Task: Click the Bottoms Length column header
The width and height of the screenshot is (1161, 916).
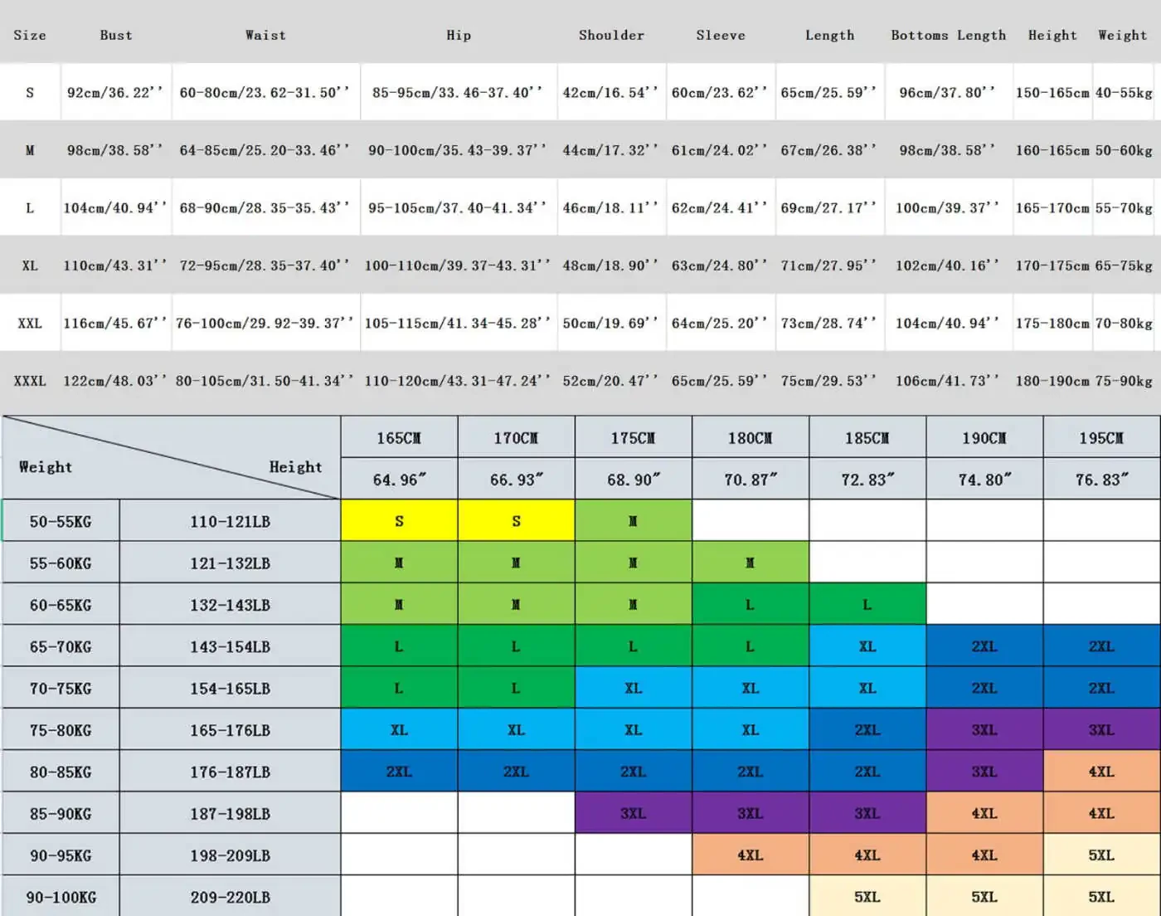Action: click(x=948, y=35)
